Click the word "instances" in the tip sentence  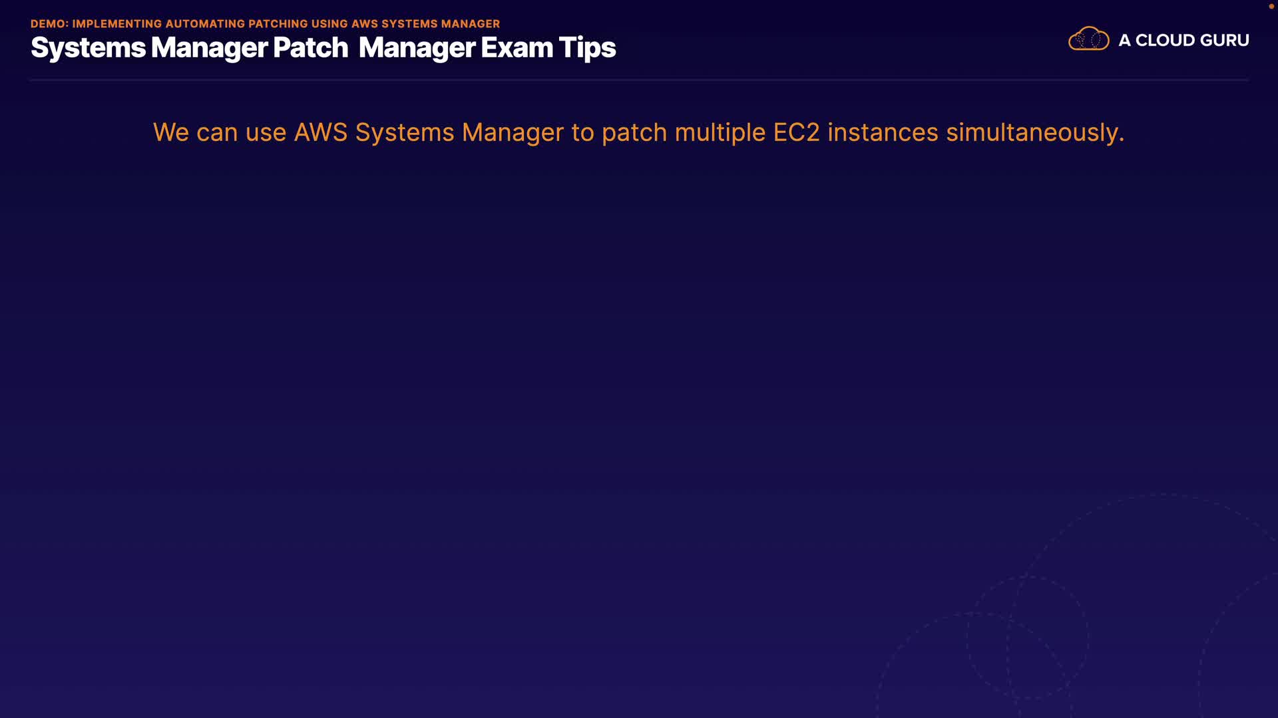pos(883,132)
